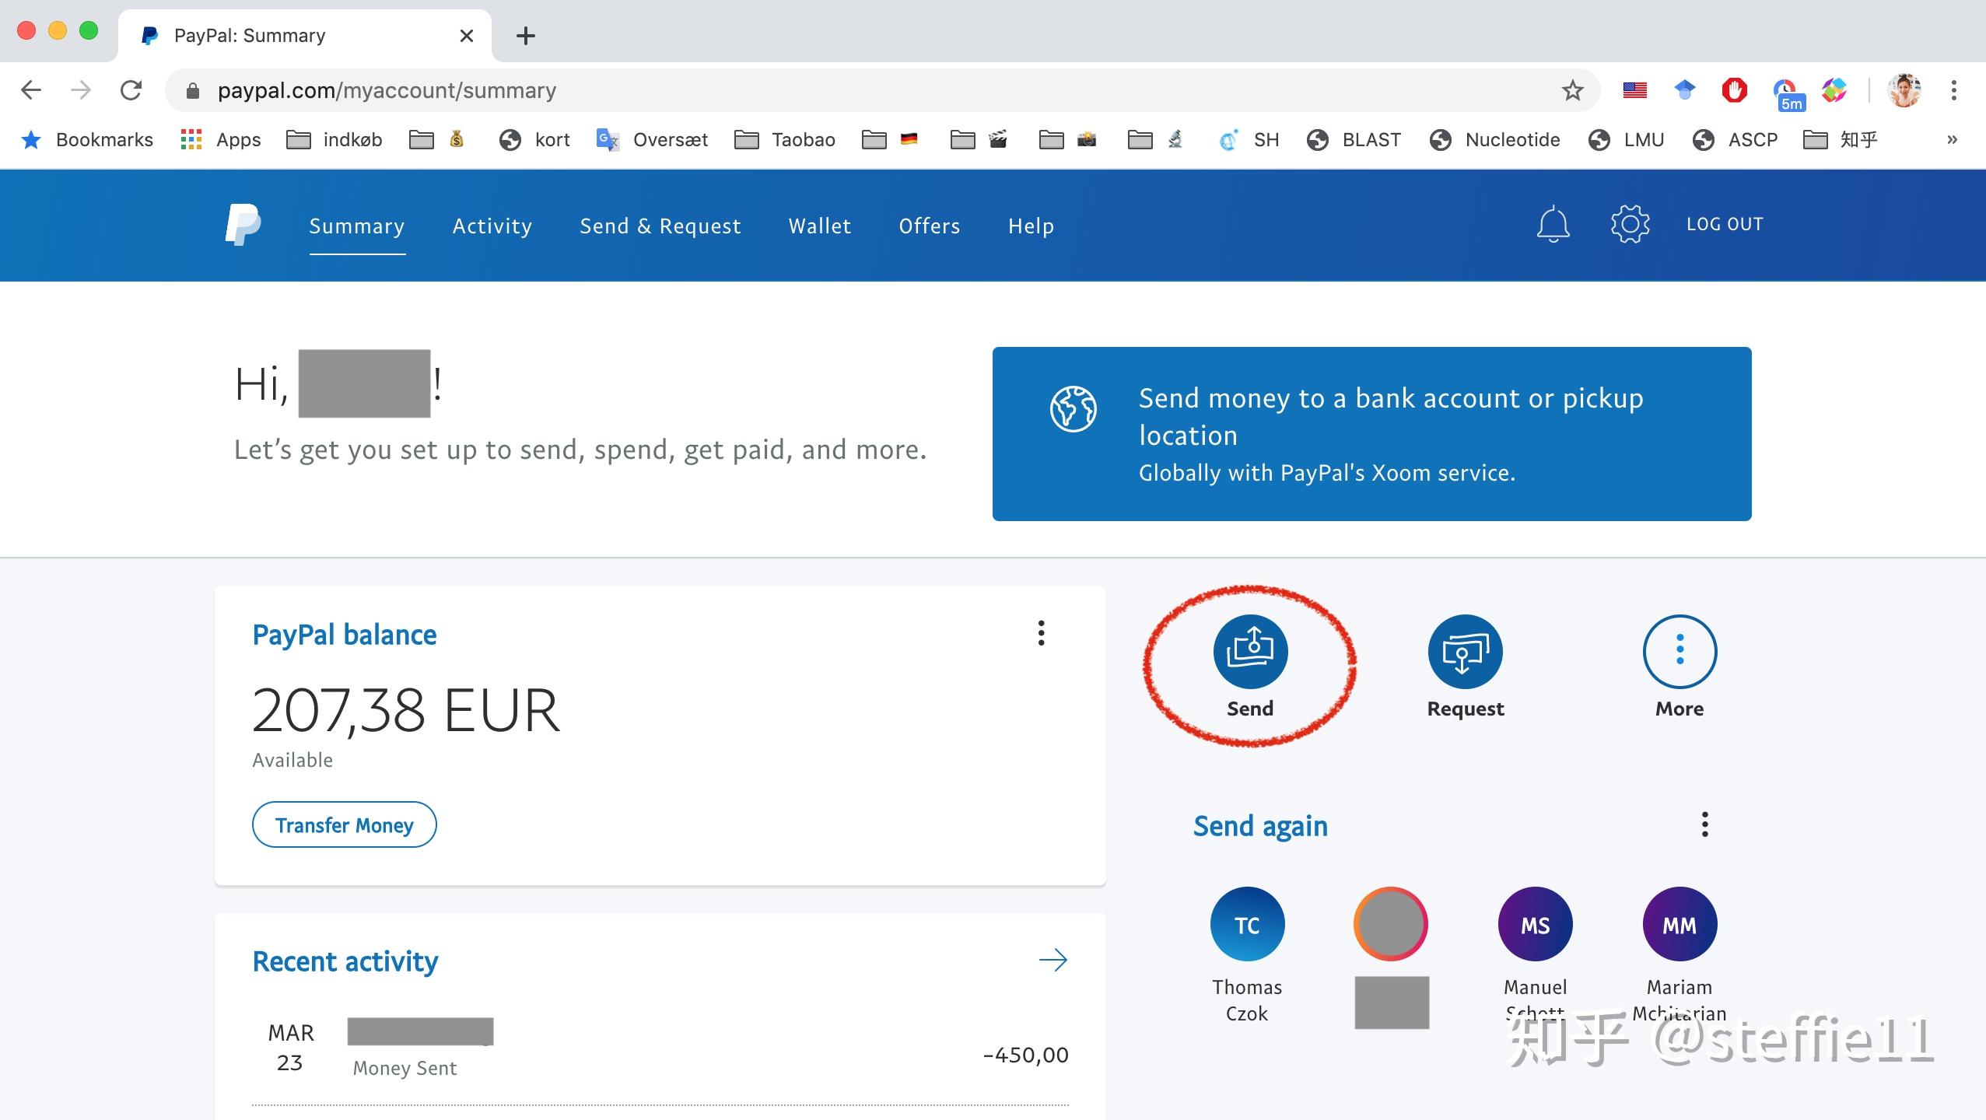Image resolution: width=1986 pixels, height=1120 pixels.
Task: Show hidden bookmarks overflow chevron
Action: pos(1951,140)
